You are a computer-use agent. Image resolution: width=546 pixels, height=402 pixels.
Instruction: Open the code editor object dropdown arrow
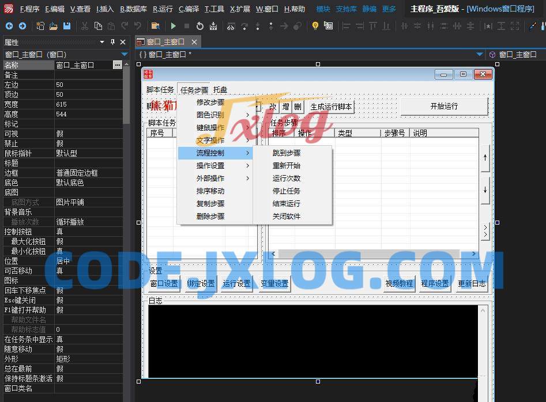pos(479,54)
